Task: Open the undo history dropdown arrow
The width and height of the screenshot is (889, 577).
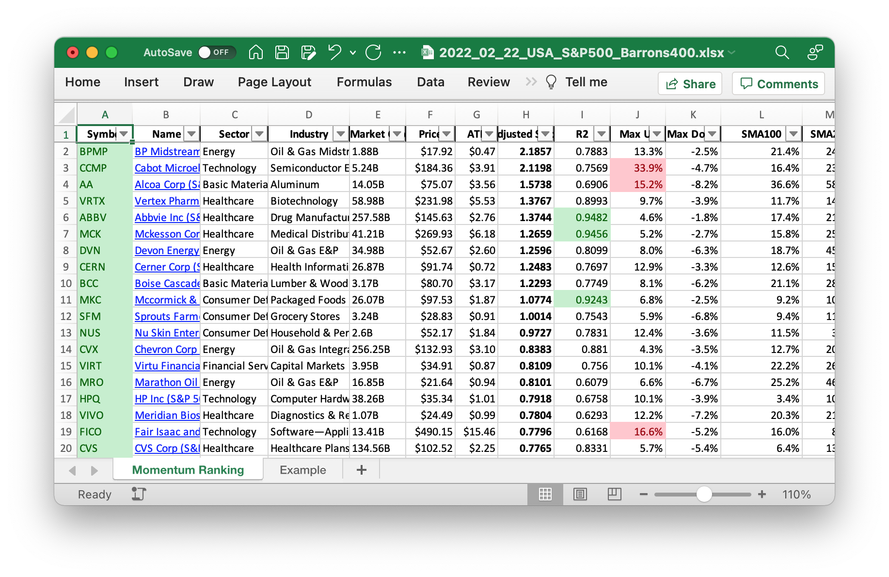Action: 353,52
